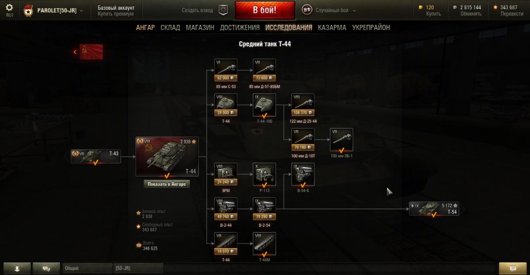Select the 85 мм С-53 gun module
The image size is (530, 275).
pos(226,70)
